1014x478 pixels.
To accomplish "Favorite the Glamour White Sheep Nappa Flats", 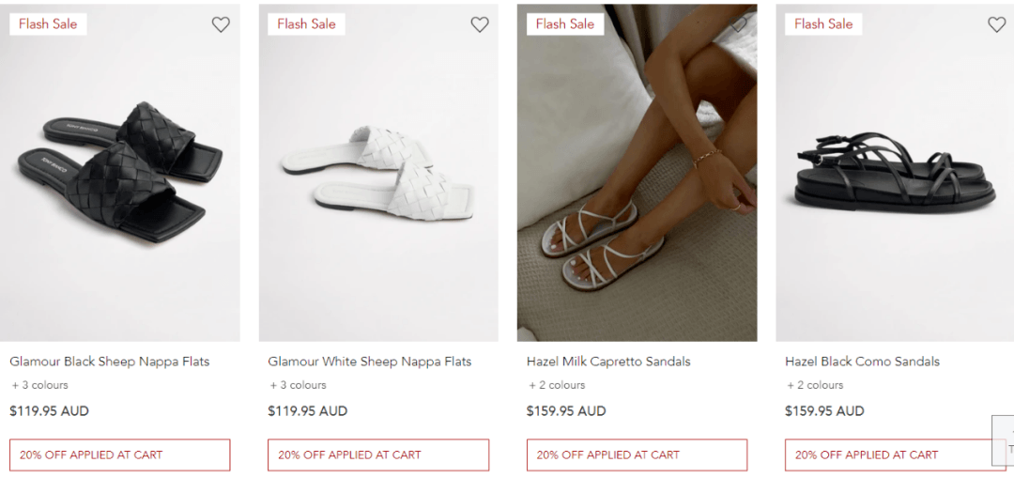I will pyautogui.click(x=479, y=24).
